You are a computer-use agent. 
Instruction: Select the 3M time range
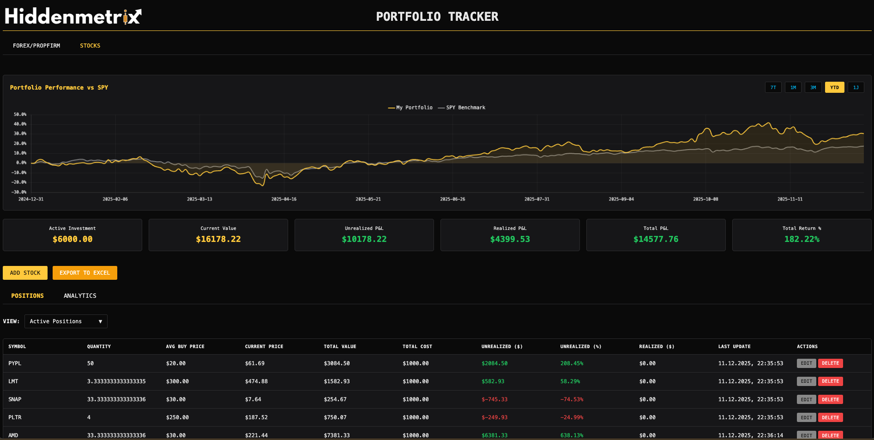[x=813, y=87]
